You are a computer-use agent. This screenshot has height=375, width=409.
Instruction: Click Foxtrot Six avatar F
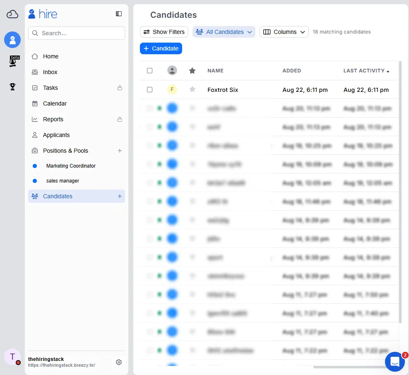[172, 89]
